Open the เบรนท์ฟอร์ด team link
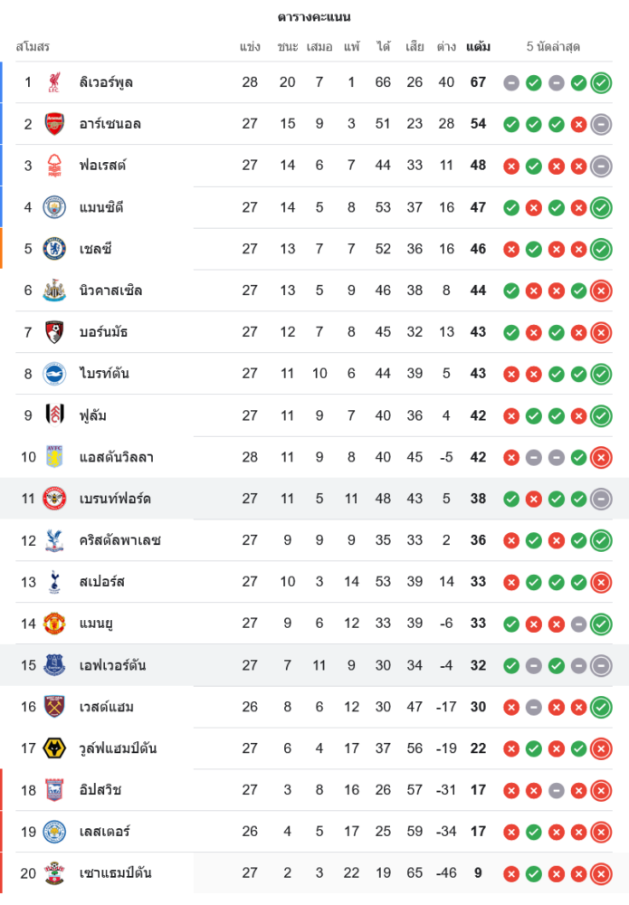629x905 pixels. click(x=115, y=499)
